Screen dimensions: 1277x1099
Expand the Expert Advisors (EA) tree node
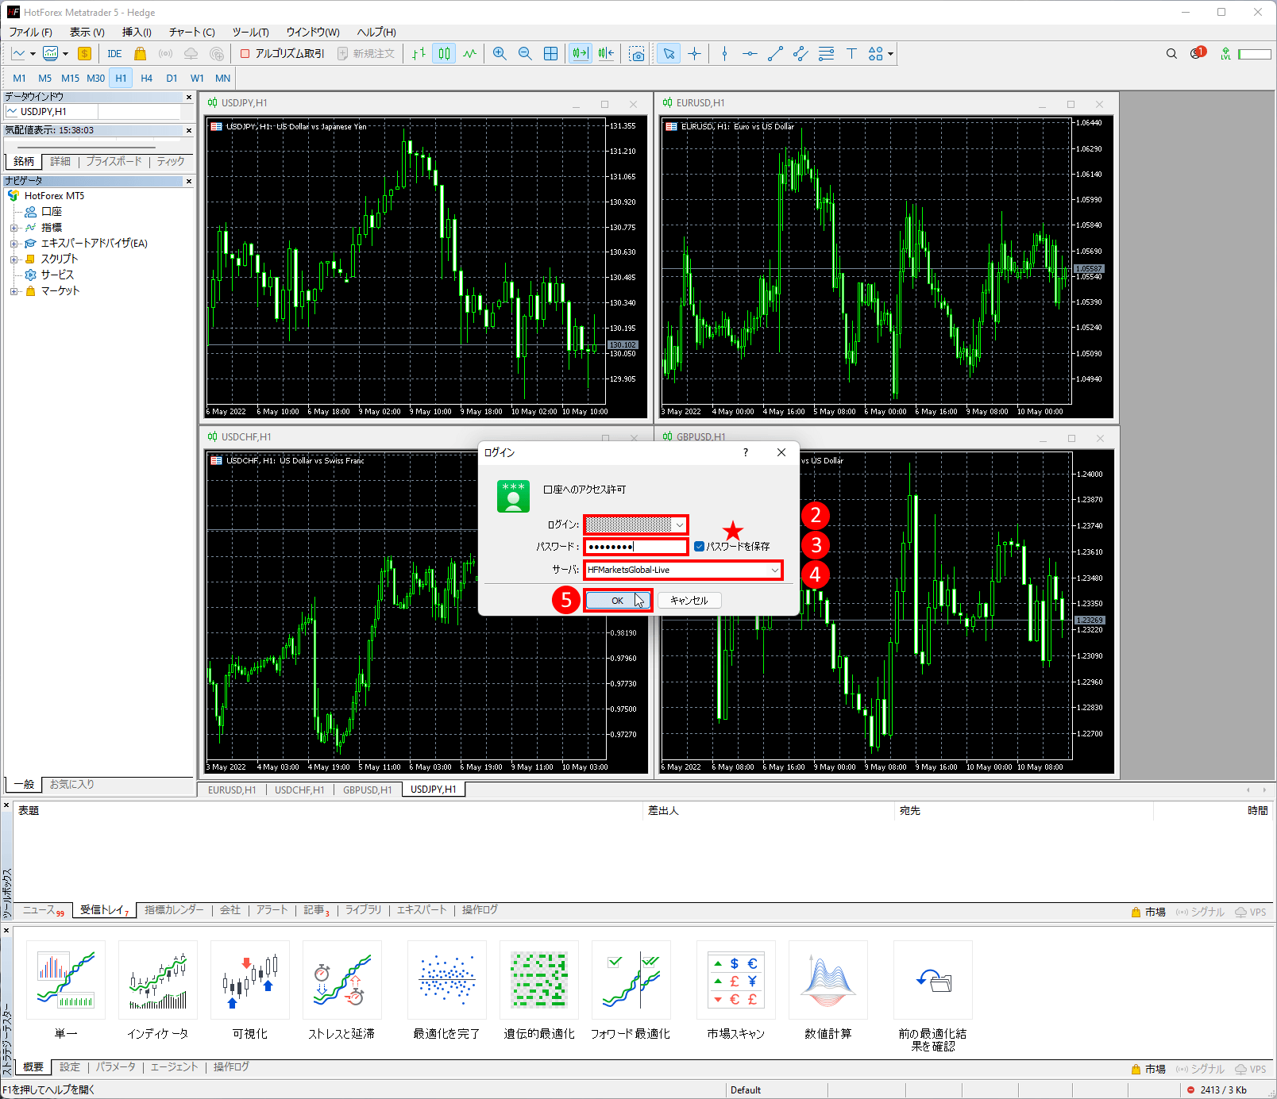[x=14, y=244]
